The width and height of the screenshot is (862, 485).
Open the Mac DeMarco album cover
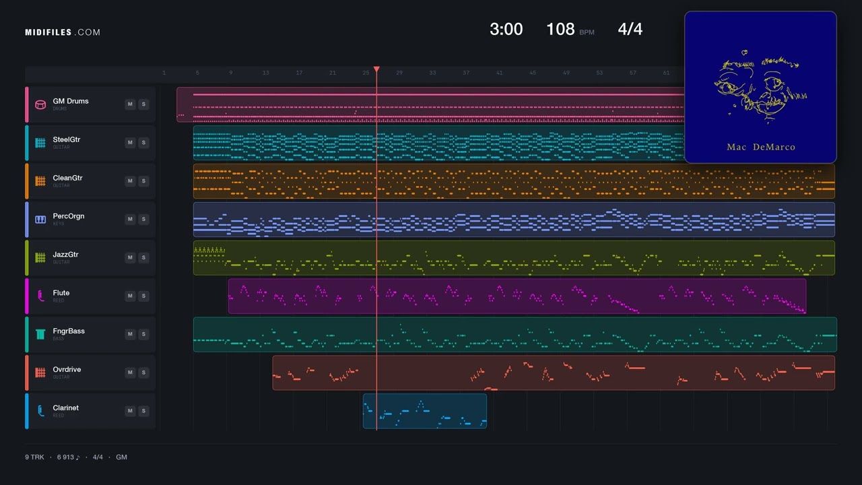coord(760,87)
